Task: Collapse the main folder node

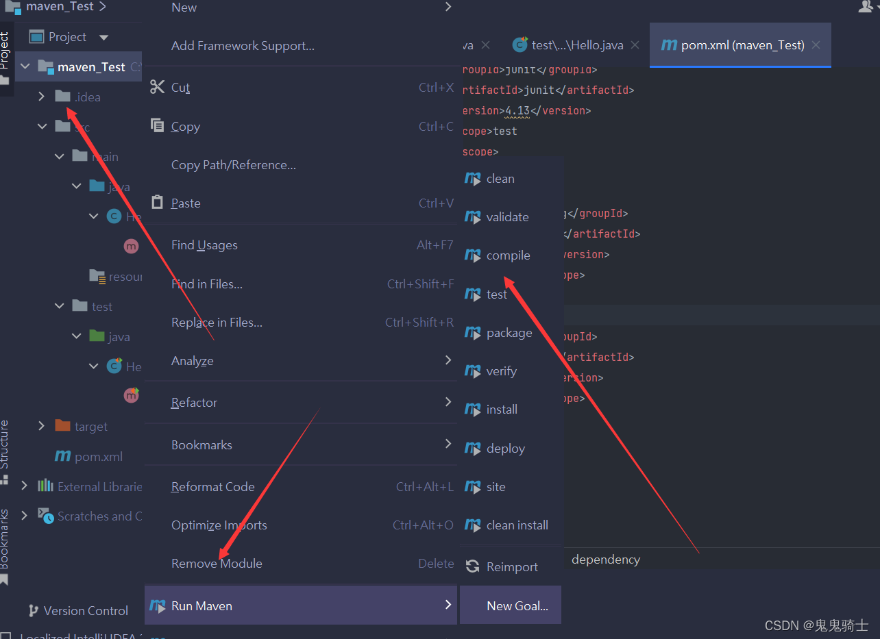Action: pyautogui.click(x=60, y=156)
